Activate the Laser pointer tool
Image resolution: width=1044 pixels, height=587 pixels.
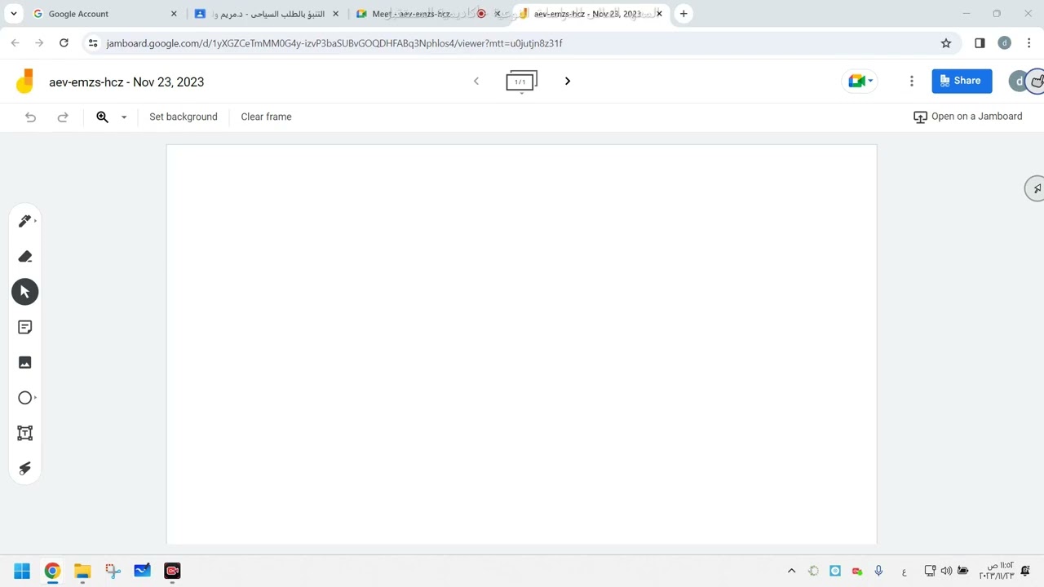point(25,469)
